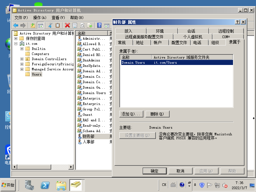Open the 操作(A) menu
Screen dimensions: 256x192
point(40,18)
